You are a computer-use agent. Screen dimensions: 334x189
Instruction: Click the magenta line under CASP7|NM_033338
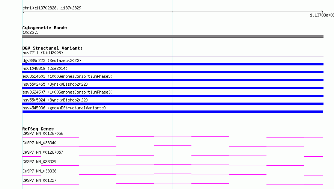tap(173, 174)
